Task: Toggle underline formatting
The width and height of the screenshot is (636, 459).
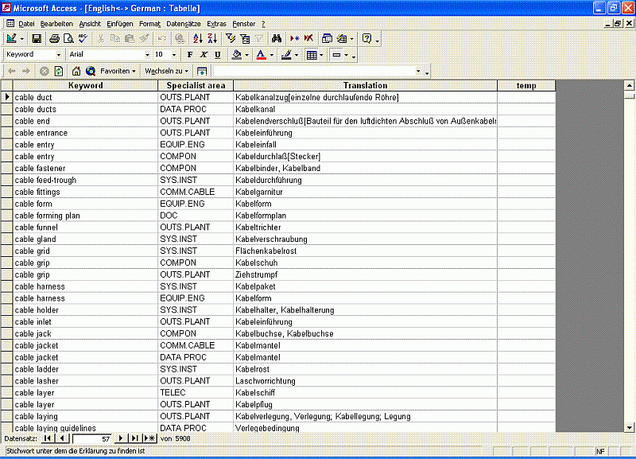Action: [x=217, y=55]
